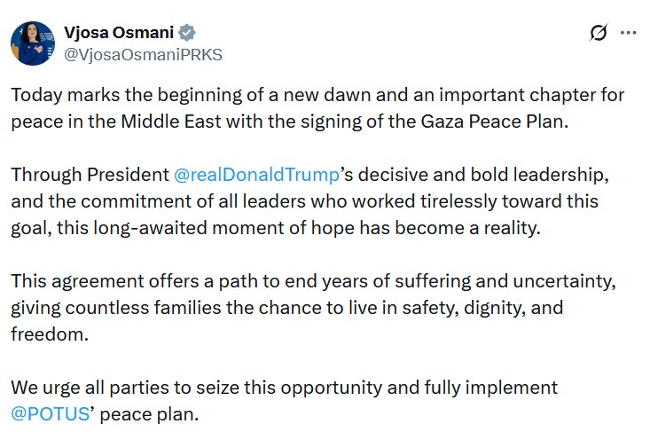Click the display name Vjosa Osmani

pos(118,33)
